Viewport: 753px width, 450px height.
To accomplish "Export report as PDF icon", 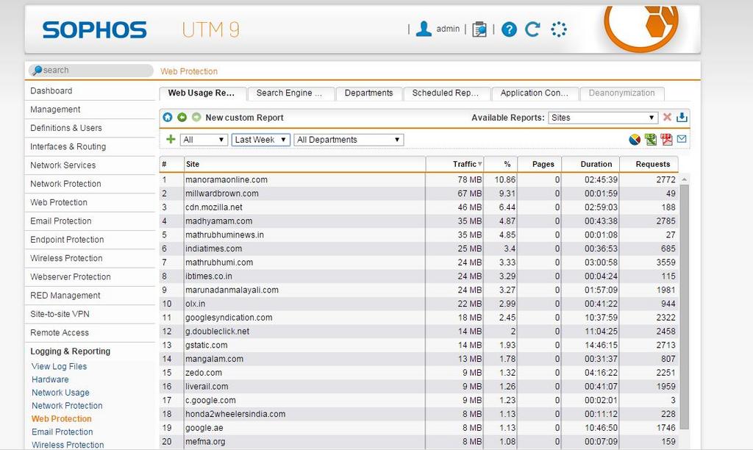I will [x=666, y=139].
